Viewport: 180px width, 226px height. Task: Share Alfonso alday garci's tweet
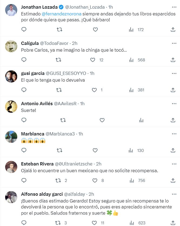[x=173, y=222]
